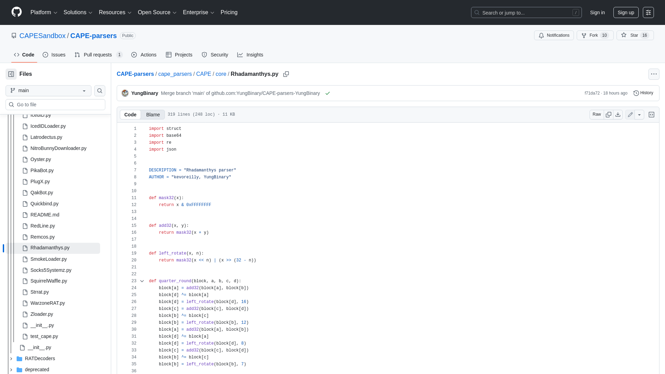This screenshot has width=665, height=374.
Task: Click the Raw button
Action: [x=597, y=114]
